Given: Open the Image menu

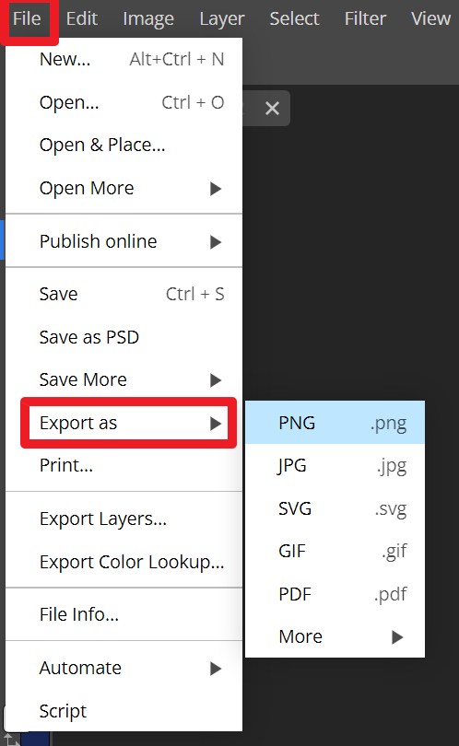Looking at the screenshot, I should coord(148,19).
